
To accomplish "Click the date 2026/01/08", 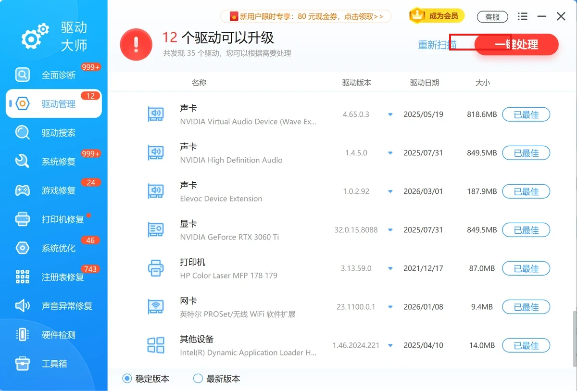I will point(423,307).
